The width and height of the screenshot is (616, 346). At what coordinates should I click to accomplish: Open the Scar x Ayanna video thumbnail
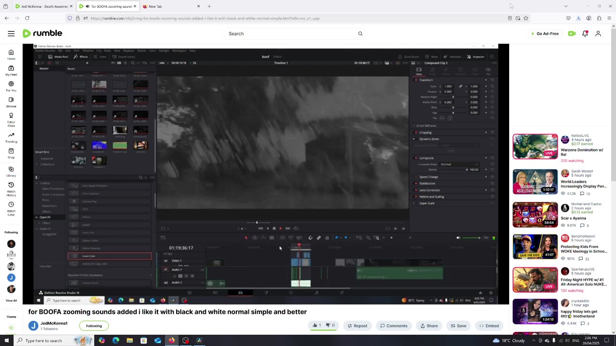535,214
